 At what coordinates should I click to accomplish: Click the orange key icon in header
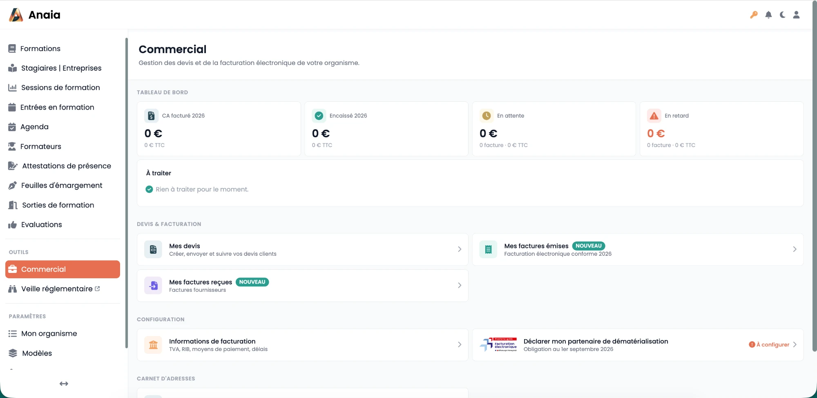coord(754,15)
